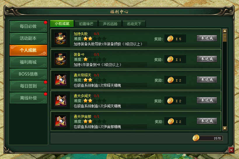Click the 未达成 button for 通关帝释天

(207, 79)
